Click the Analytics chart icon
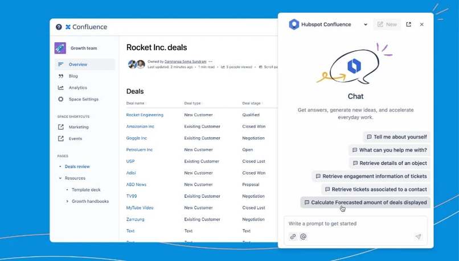459x261 pixels. click(x=60, y=88)
